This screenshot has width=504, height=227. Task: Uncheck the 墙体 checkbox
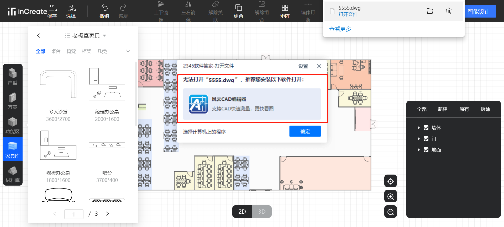[426, 128]
